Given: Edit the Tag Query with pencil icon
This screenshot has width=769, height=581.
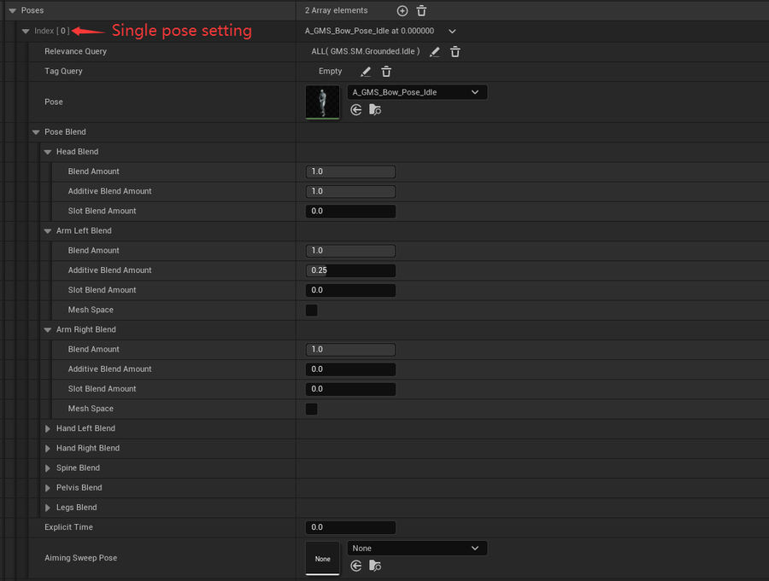Looking at the screenshot, I should 366,72.
